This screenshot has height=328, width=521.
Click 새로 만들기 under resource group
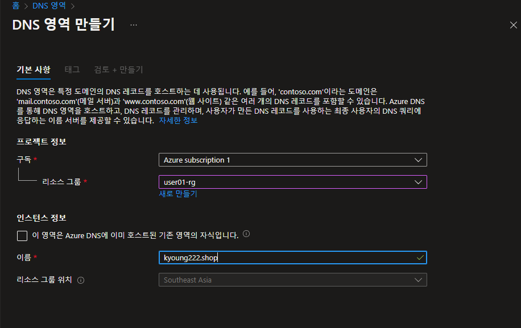tap(178, 194)
